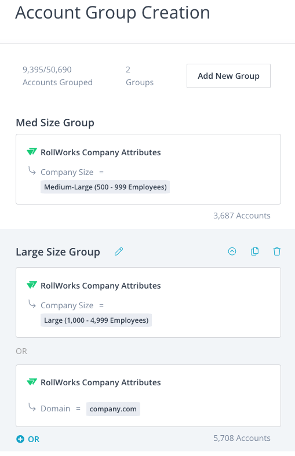This screenshot has width=295, height=456.
Task: Click the 3,687 Accounts count
Action: tap(242, 216)
